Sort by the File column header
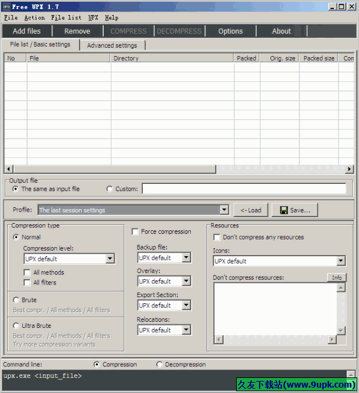This screenshot has width=359, height=393. [68, 58]
